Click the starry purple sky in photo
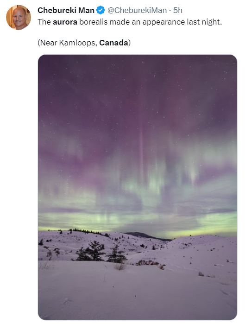Screen dimensions: 245x324 tap(138, 87)
